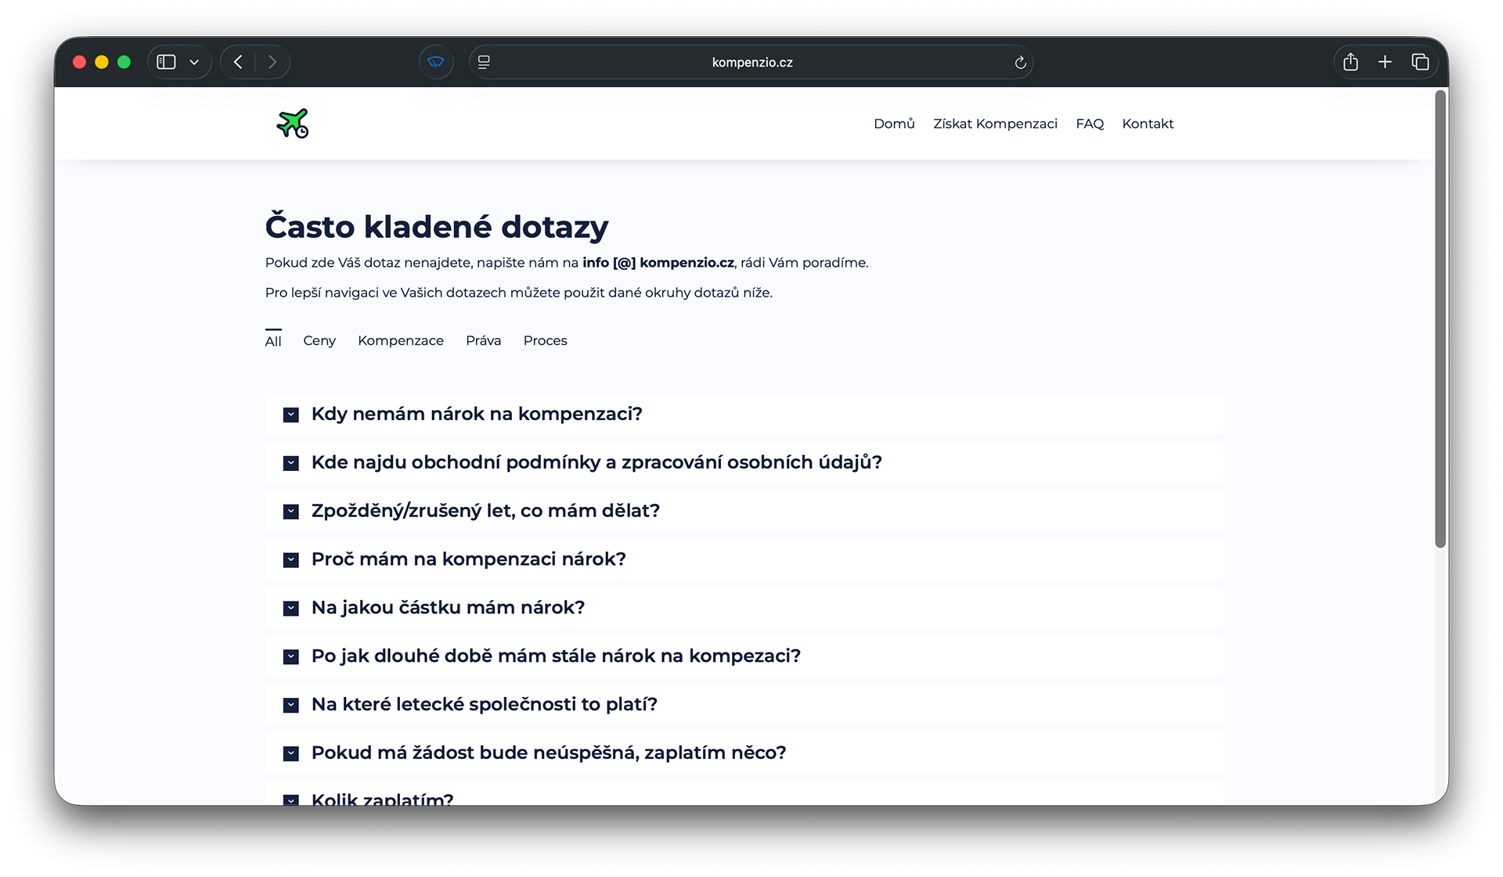This screenshot has height=877, width=1503.
Task: Click the kompenzio.cz address bar
Action: tap(751, 63)
